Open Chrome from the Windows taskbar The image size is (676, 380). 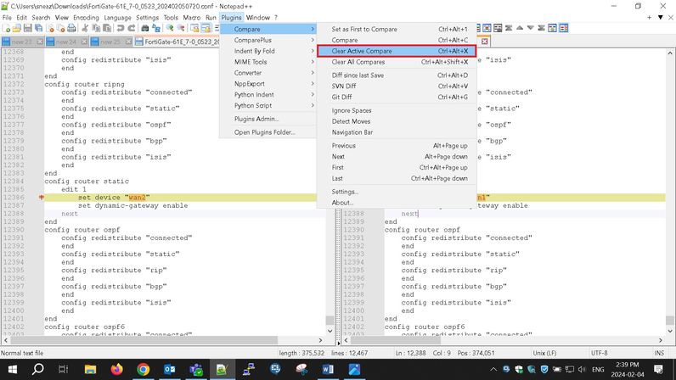click(143, 369)
